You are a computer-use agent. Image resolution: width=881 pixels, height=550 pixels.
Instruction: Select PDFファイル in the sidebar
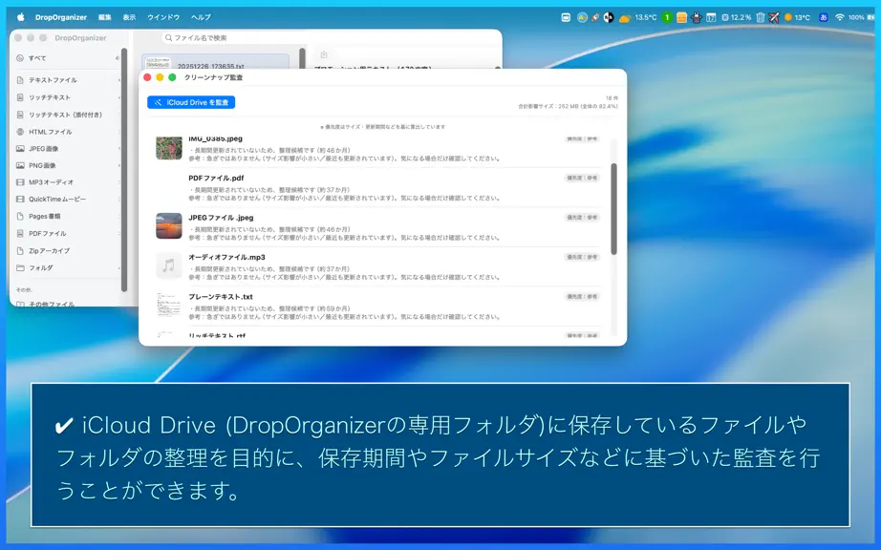click(x=66, y=234)
